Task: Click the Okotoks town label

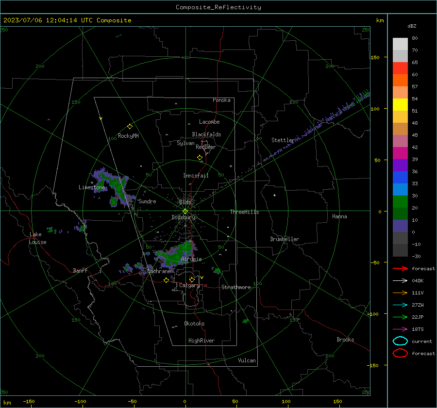Action: pos(194,324)
